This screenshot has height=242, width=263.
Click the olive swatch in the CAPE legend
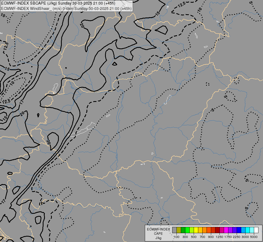pos(179,230)
